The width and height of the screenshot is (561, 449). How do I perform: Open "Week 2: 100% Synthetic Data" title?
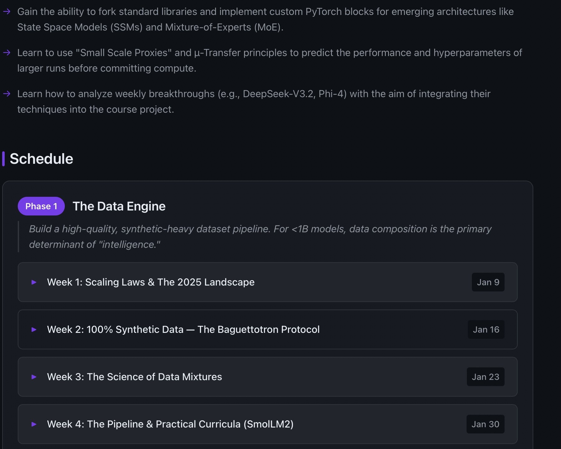point(183,329)
